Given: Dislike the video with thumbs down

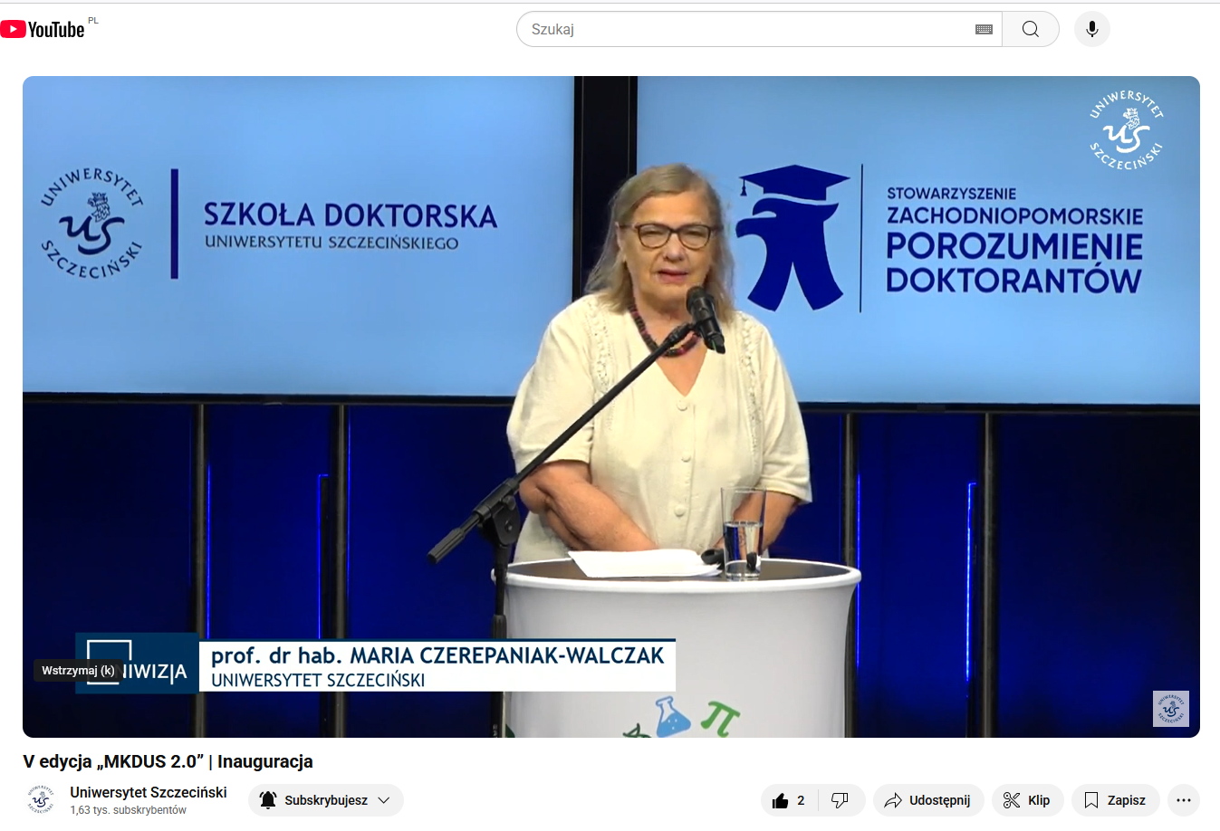Looking at the screenshot, I should (840, 800).
